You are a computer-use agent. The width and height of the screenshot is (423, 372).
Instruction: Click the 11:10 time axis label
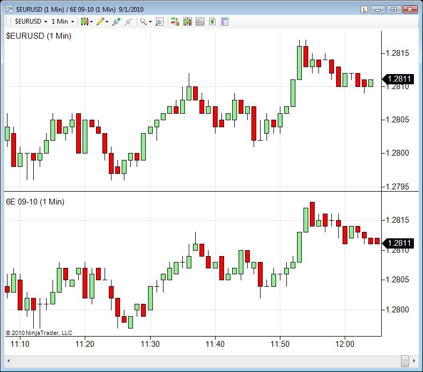point(20,344)
